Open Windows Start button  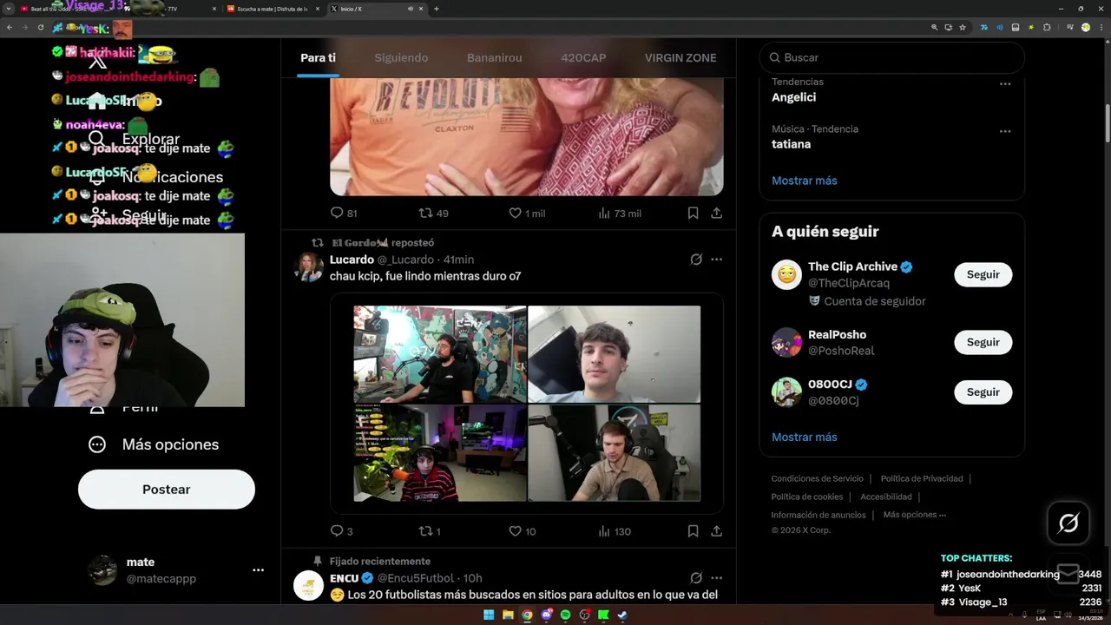tap(489, 615)
